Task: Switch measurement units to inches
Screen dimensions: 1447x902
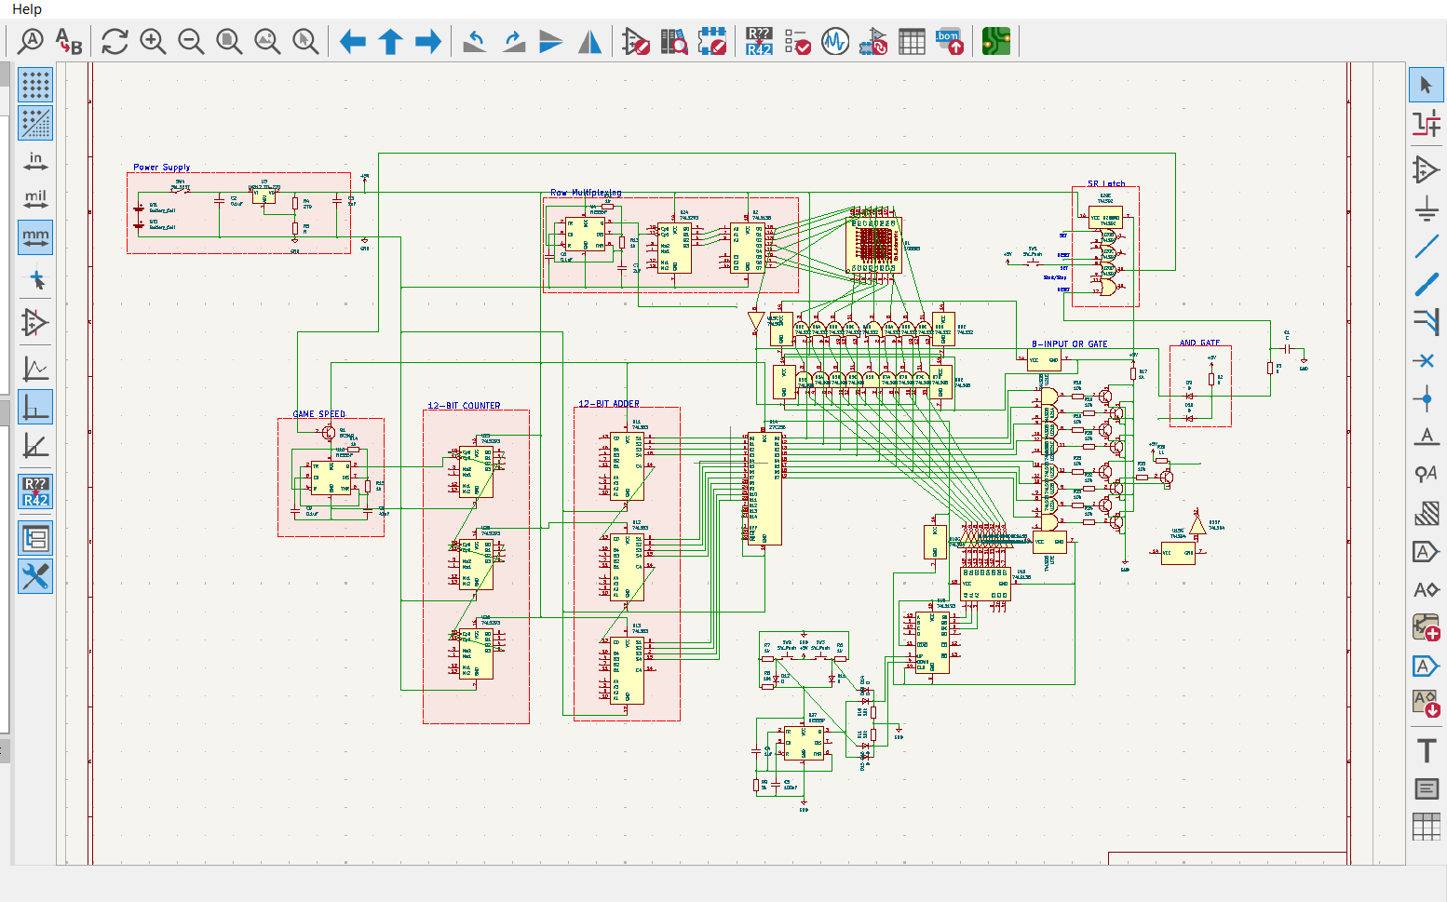Action: pyautogui.click(x=35, y=161)
